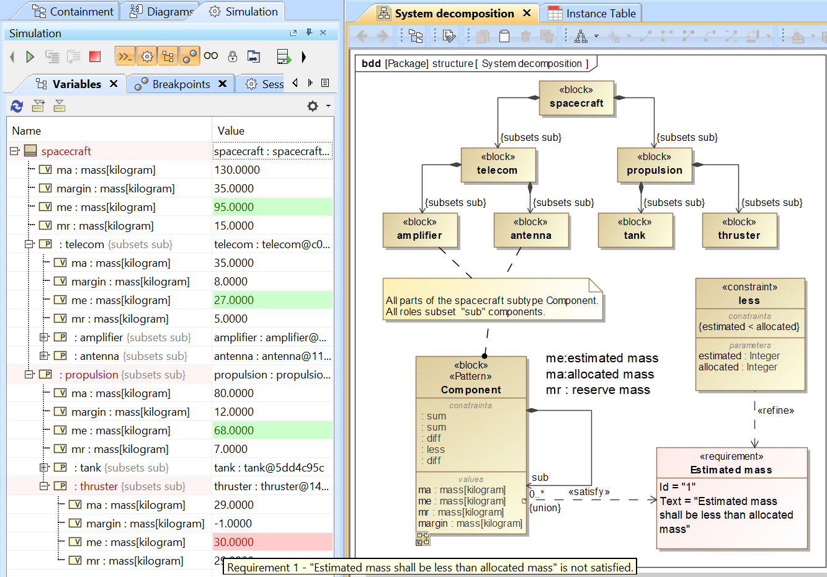
Task: Expand the amplifier row in Variables tree
Action: (44, 338)
